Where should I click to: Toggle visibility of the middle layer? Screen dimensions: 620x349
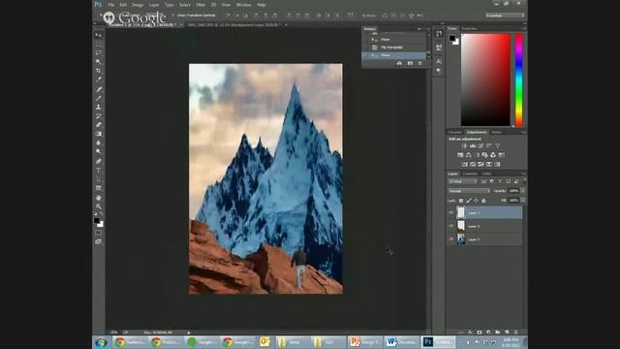[451, 226]
